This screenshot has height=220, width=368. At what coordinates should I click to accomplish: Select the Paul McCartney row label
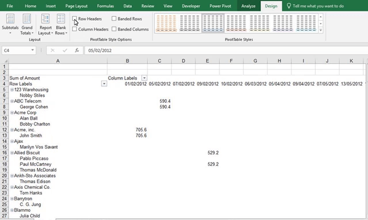tap(36, 164)
